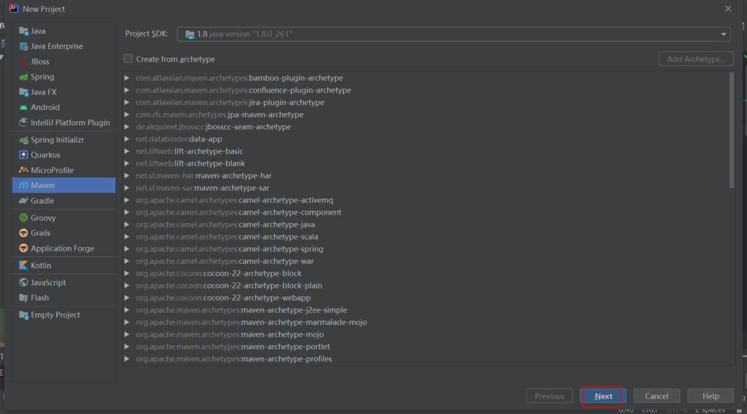Screen dimensions: 747x414
Task: Expand maven-archetype-profiles entry
Action: pos(127,359)
